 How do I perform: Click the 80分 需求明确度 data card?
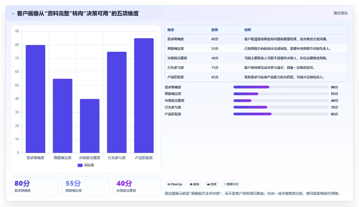pyautogui.click(x=35, y=186)
